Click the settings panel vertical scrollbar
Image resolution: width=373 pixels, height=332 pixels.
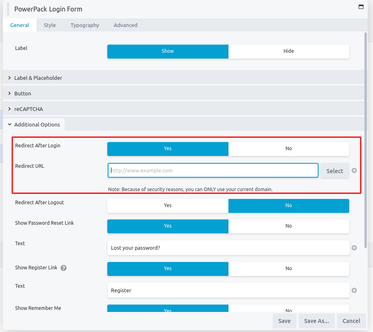(x=366, y=140)
